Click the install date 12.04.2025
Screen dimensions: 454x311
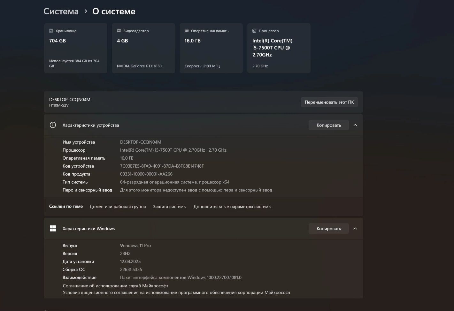pyautogui.click(x=130, y=262)
